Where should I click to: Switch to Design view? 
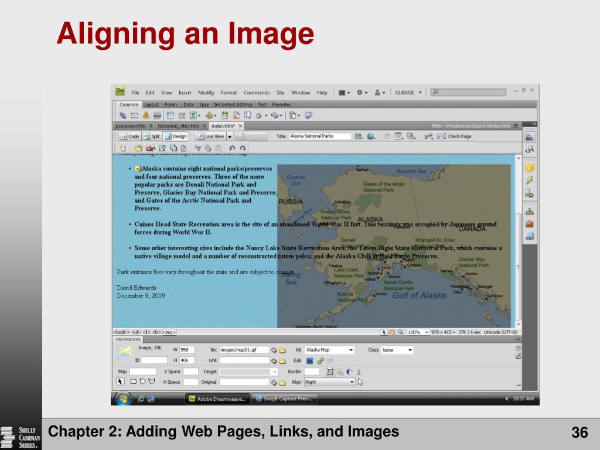(x=176, y=136)
